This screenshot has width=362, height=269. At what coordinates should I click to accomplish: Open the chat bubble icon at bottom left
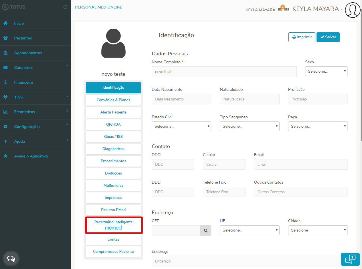click(x=11, y=259)
